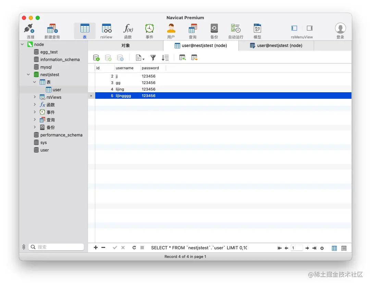Click the rollback transaction icon

pyautogui.click(x=120, y=58)
